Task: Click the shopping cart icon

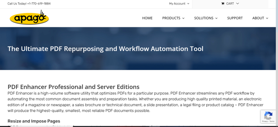Action: pos(223,4)
